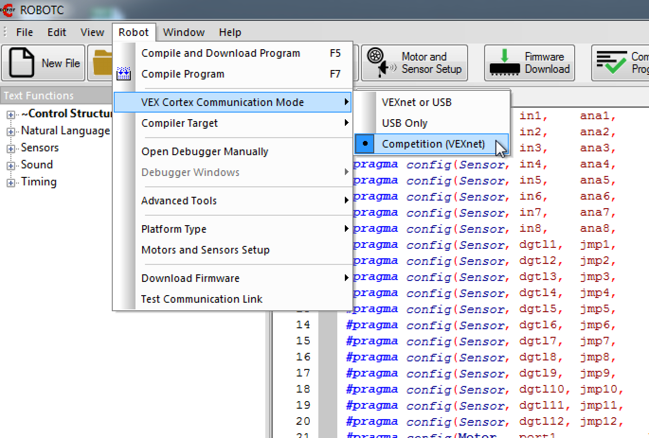Click line number 20 in editor

[303, 421]
